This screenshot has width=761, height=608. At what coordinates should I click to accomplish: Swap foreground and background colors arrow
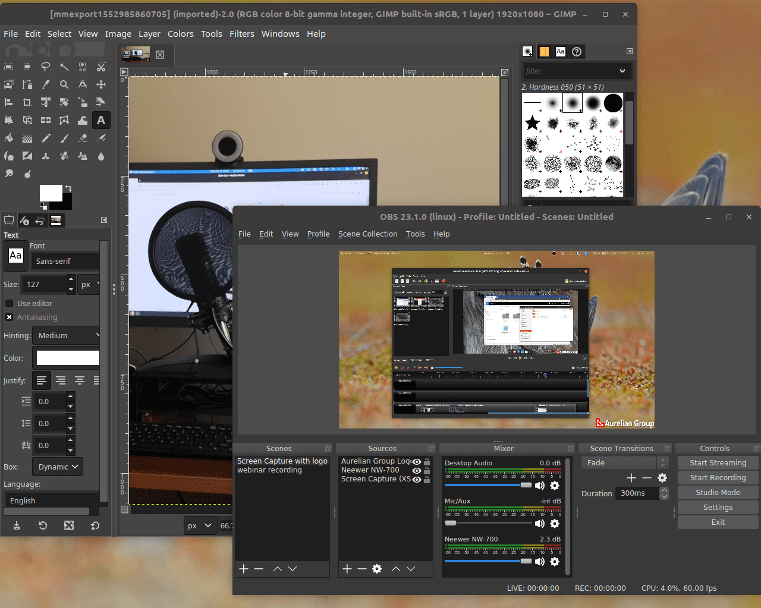click(68, 188)
